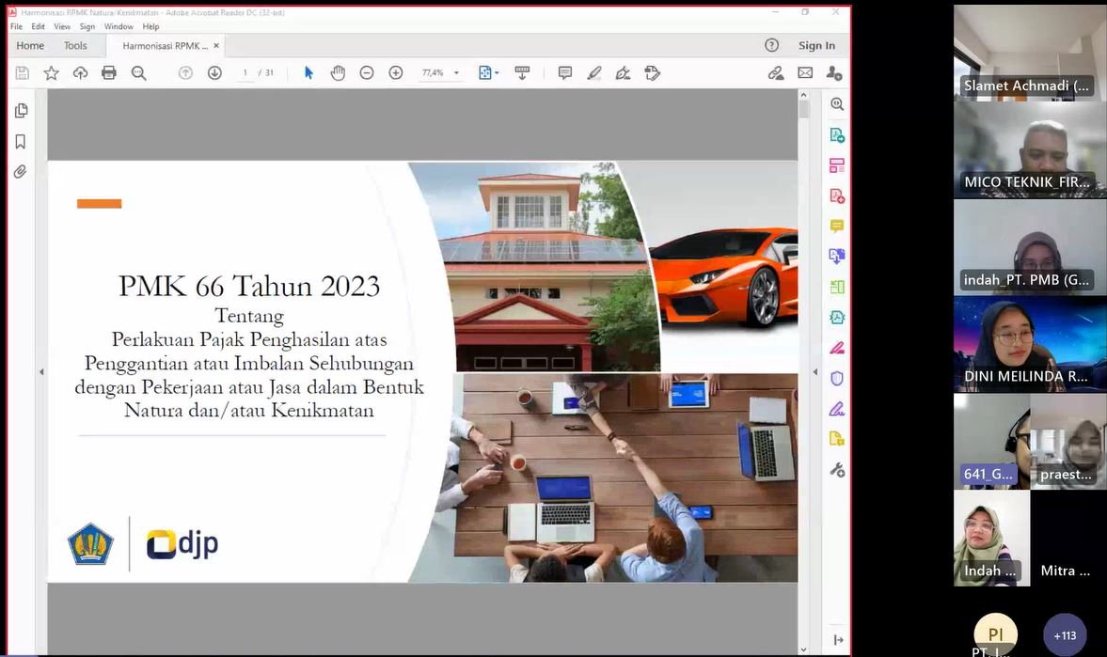This screenshot has width=1107, height=657.
Task: Open the View menu
Action: (x=61, y=26)
